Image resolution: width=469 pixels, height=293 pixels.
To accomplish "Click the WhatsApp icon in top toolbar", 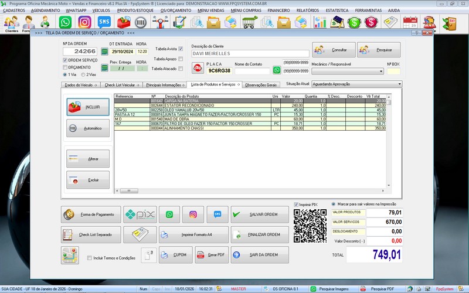I will [66, 22].
